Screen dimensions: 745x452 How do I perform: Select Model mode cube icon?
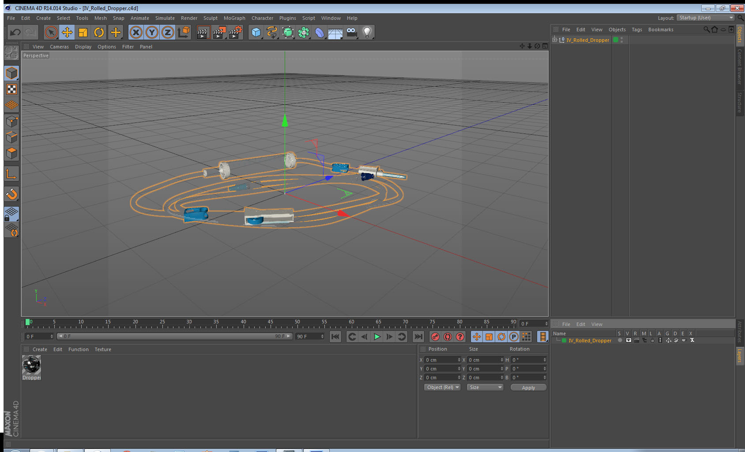11,73
